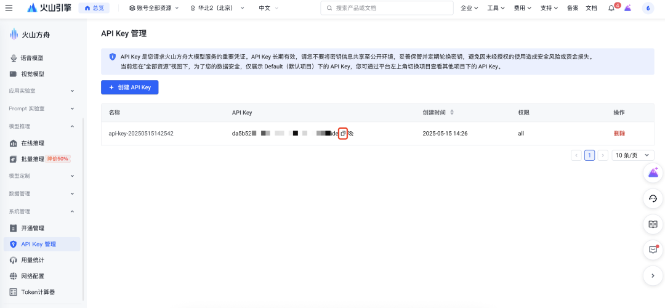The image size is (665, 308).
Task: Click the search products or docs field
Action: tap(387, 8)
